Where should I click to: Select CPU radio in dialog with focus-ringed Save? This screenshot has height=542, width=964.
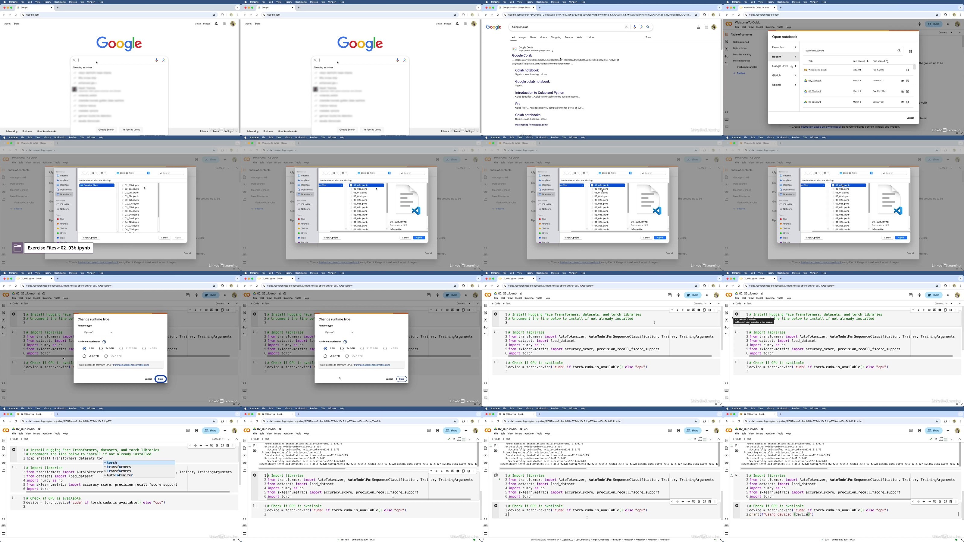(x=85, y=348)
